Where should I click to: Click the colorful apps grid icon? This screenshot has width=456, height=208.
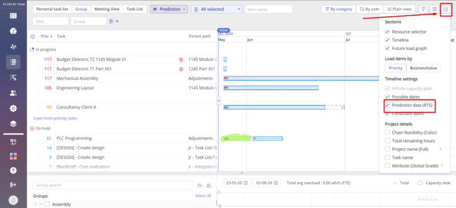click(13, 156)
